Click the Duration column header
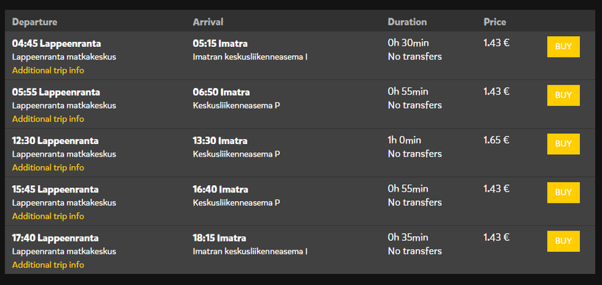This screenshot has height=285, width=602. point(407,22)
